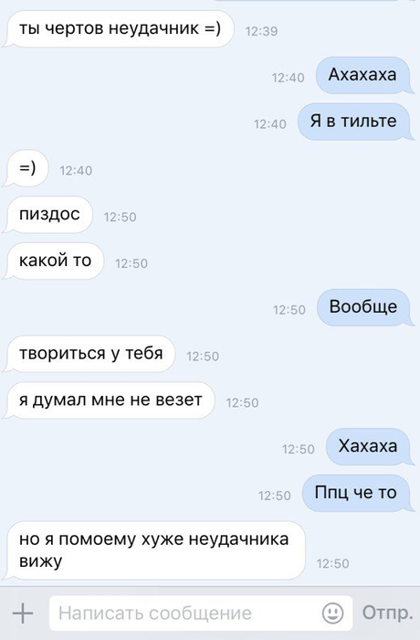Open the emoji smiley picker
The width and height of the screenshot is (420, 640).
(x=332, y=613)
